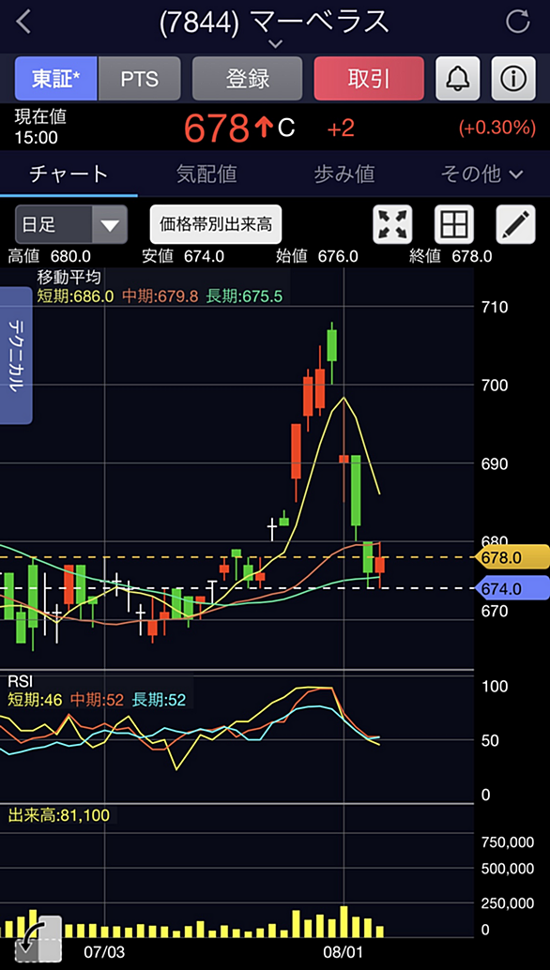Viewport: 550px width, 970px height.
Task: Open the テクニカル side panel
Action: coord(16,356)
